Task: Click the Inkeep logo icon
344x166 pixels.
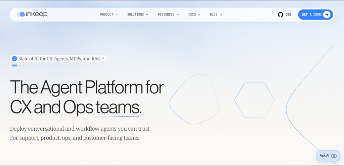Action: (21, 14)
